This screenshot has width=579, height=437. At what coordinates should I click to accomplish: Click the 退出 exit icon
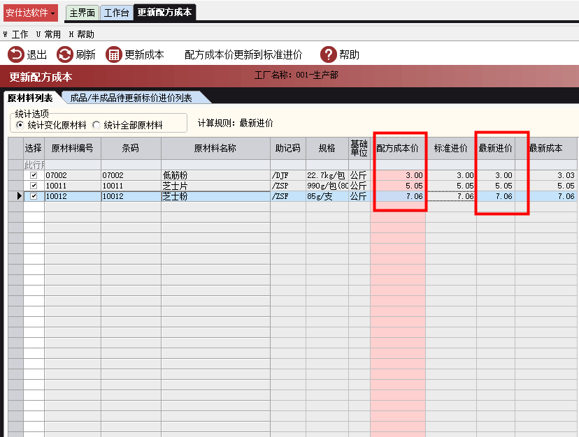[16, 54]
